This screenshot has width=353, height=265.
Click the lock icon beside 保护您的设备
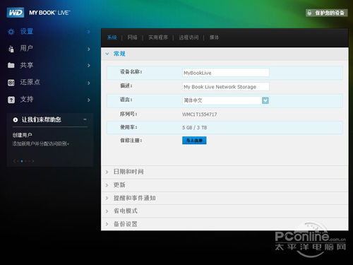coord(310,13)
